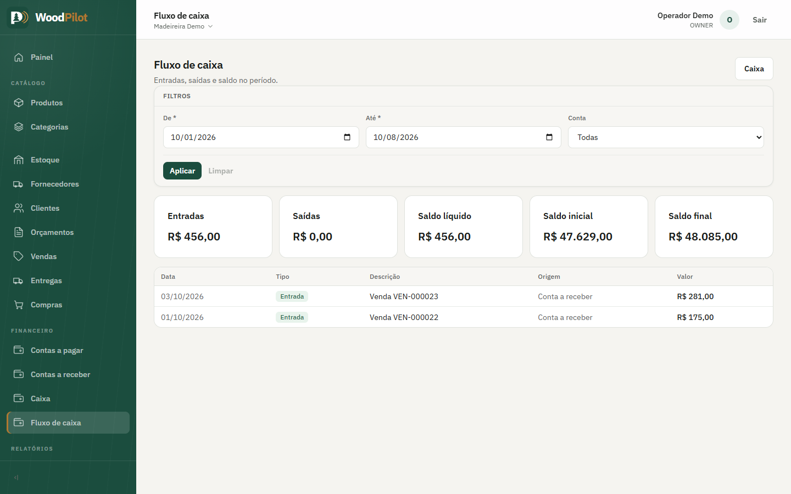Click the R$ 175,00 value cell

[x=695, y=317]
